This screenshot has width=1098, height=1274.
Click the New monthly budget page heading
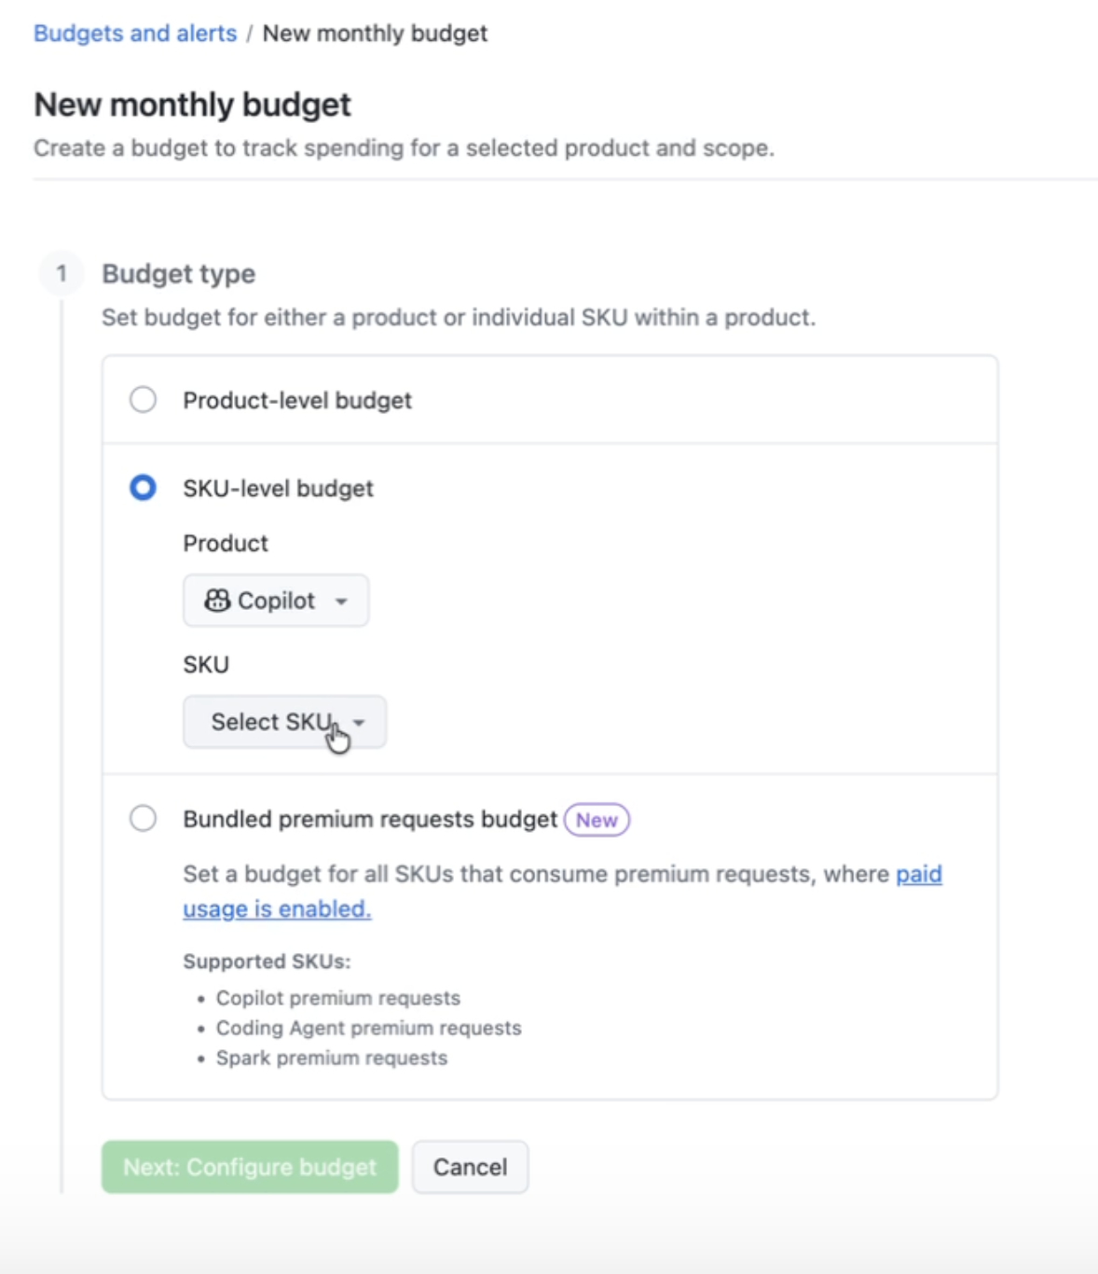tap(191, 104)
